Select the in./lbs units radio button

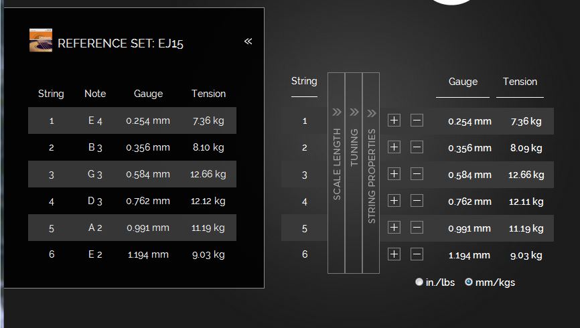click(x=419, y=282)
